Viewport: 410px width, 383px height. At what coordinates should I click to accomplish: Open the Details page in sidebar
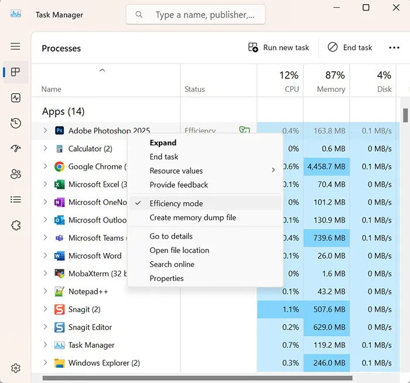click(16, 200)
